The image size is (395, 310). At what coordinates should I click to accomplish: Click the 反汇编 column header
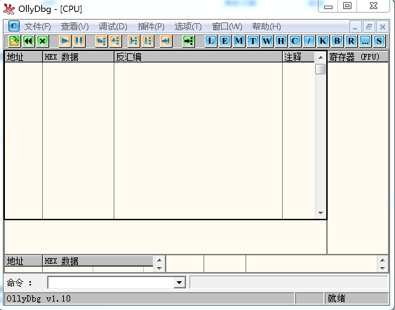point(199,57)
